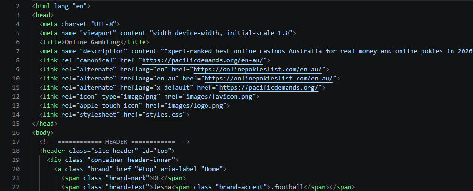This screenshot has width=473, height=191.
Task: Place cursor on the HEADER comment line
Action: click(114, 141)
